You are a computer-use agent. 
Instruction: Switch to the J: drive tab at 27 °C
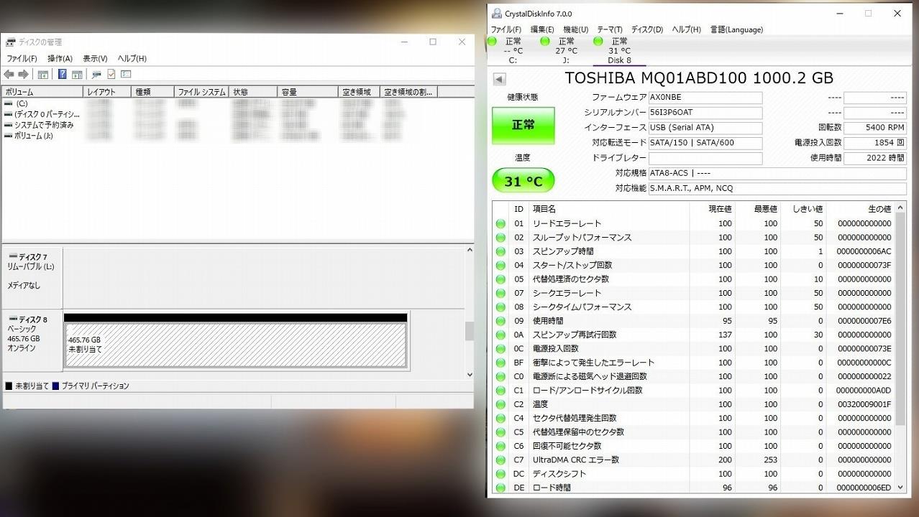566,51
